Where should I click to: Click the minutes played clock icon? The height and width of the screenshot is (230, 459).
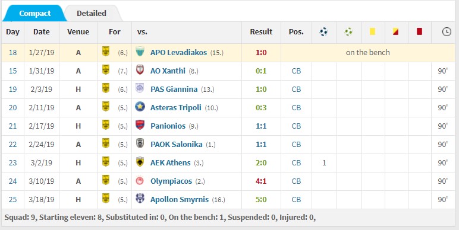pos(447,31)
